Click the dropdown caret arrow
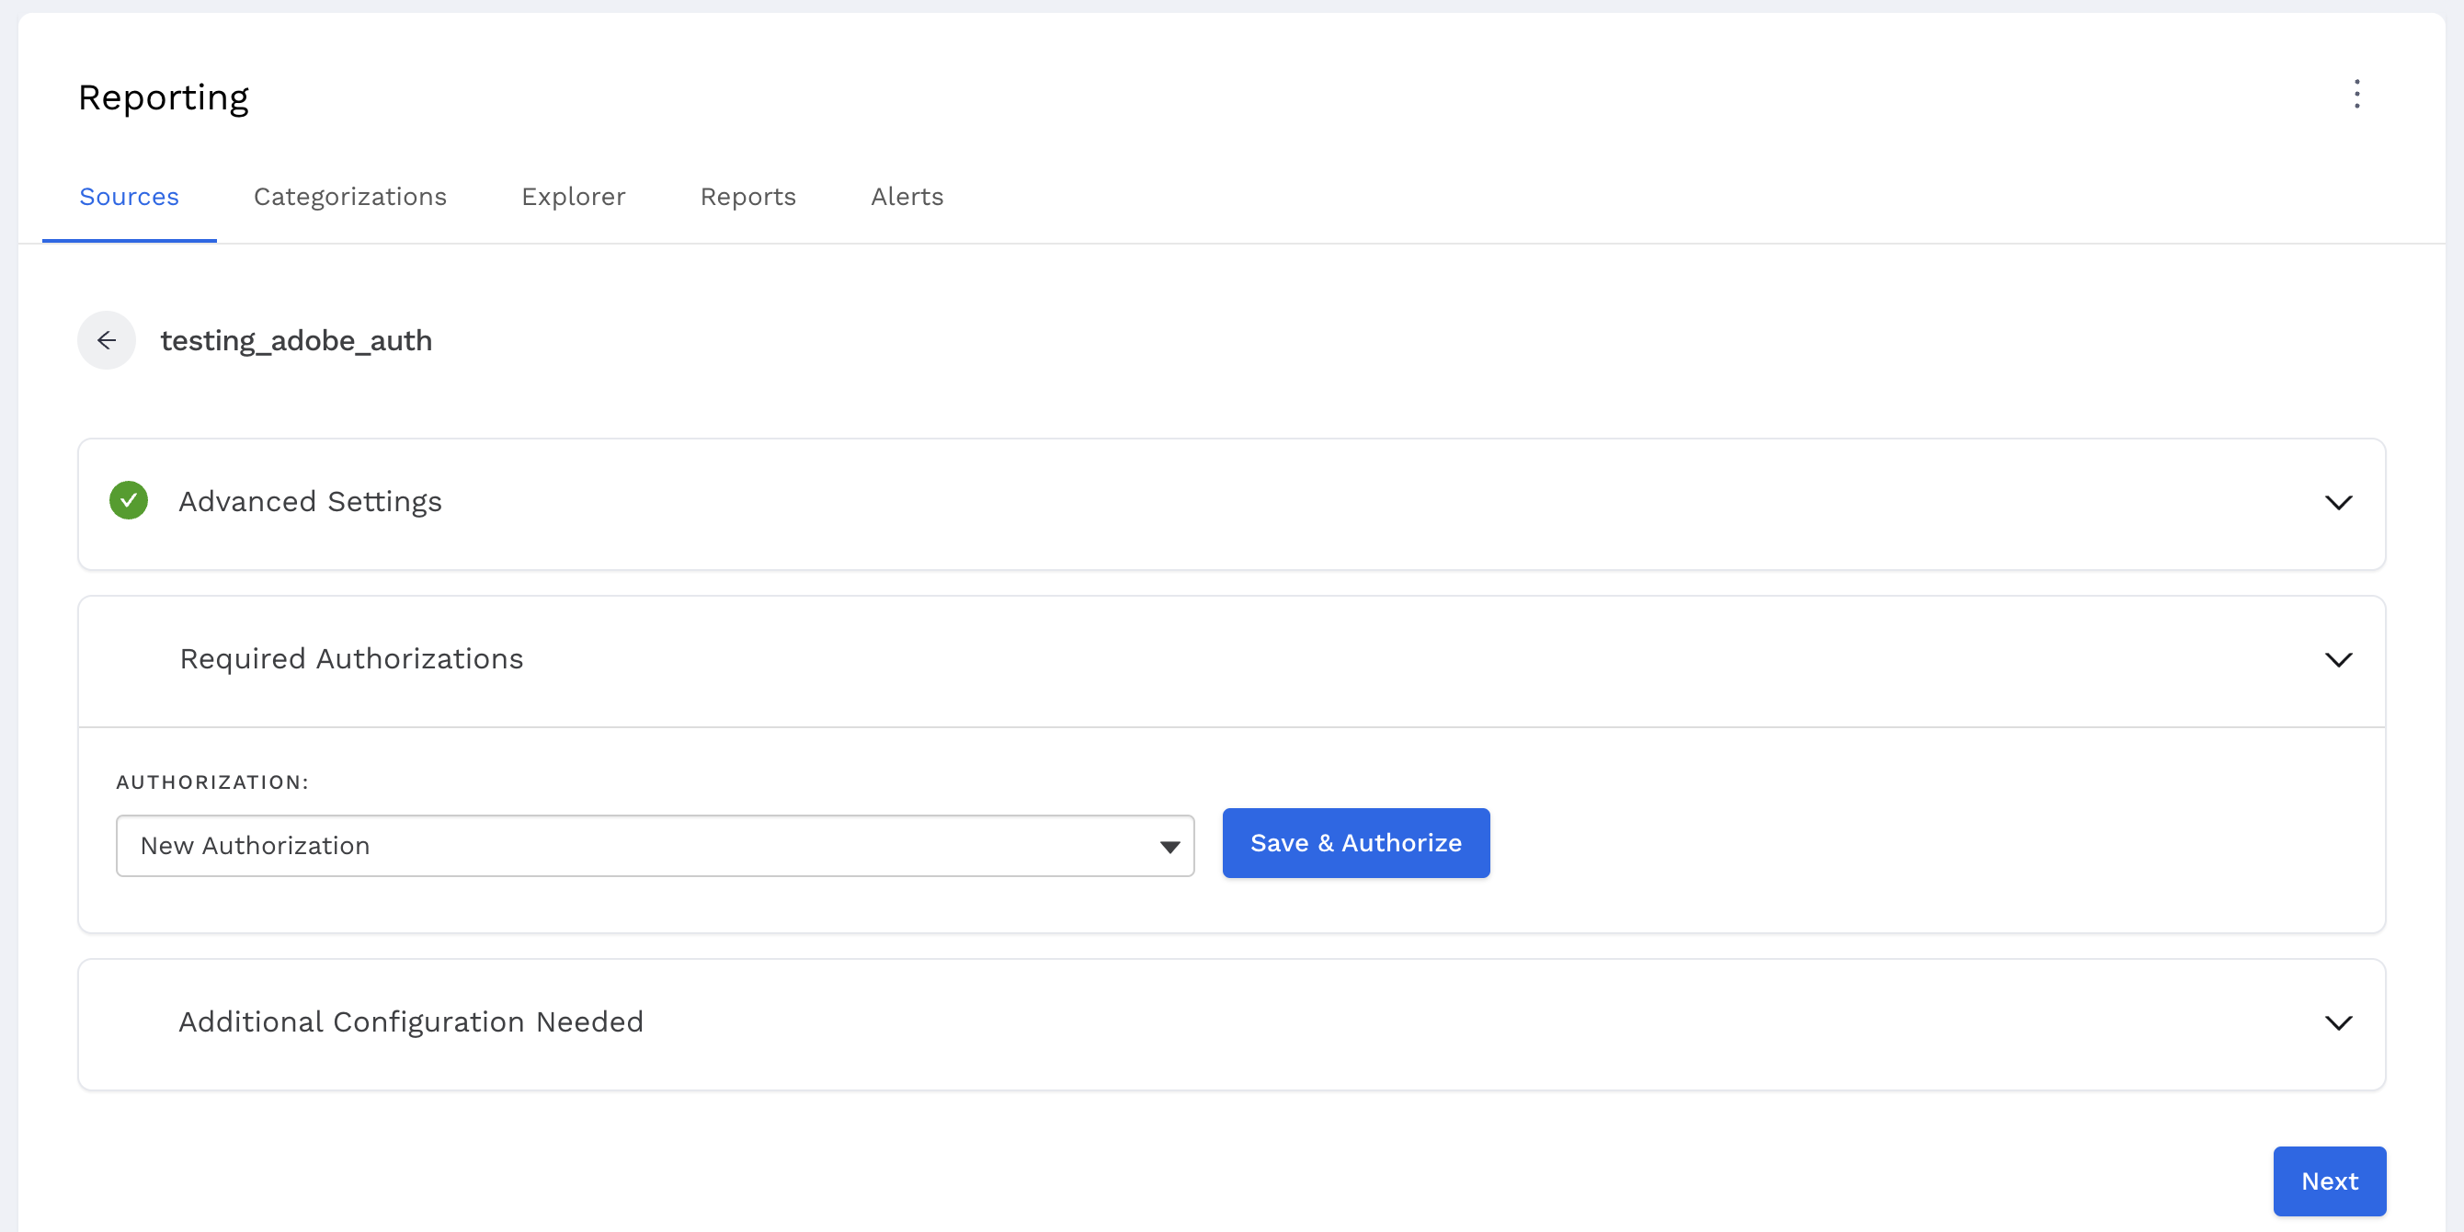The height and width of the screenshot is (1232, 2464). point(1169,847)
